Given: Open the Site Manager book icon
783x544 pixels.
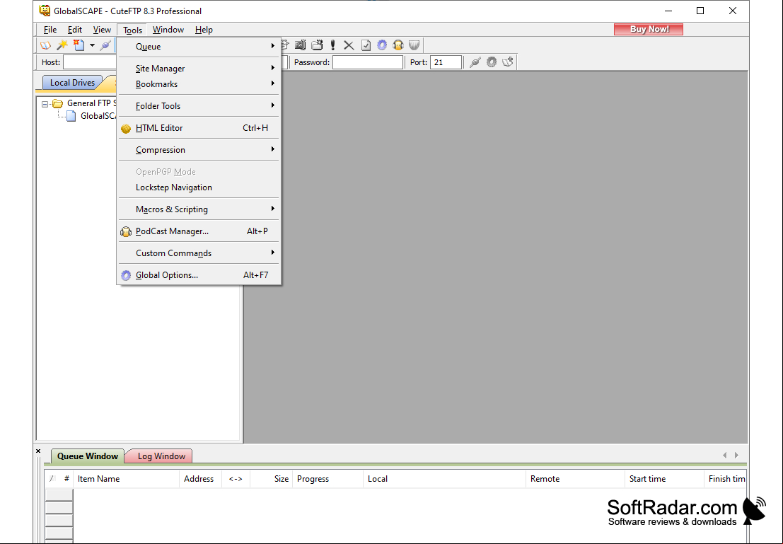Looking at the screenshot, I should coord(45,45).
